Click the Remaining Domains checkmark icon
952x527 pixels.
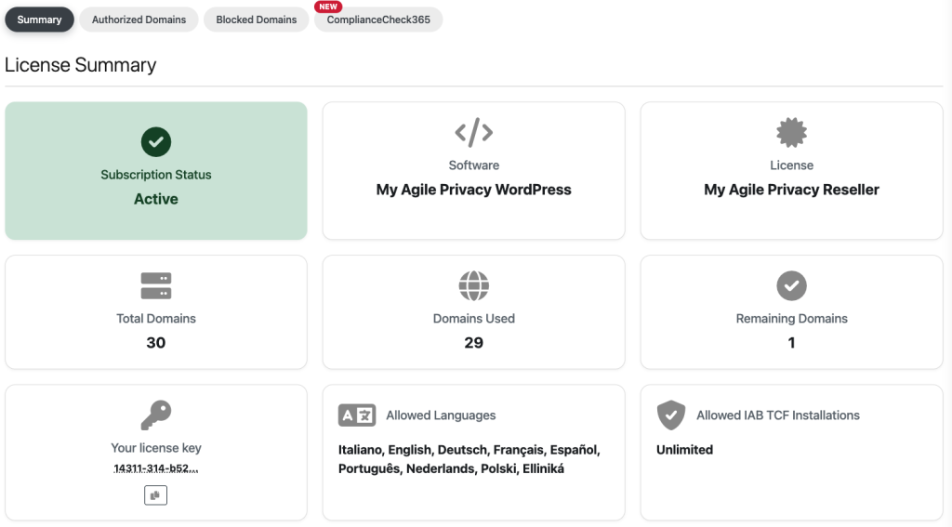coord(791,286)
